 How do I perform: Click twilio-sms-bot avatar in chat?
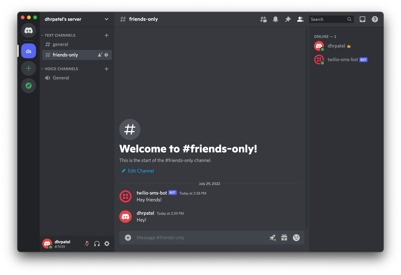tap(126, 196)
